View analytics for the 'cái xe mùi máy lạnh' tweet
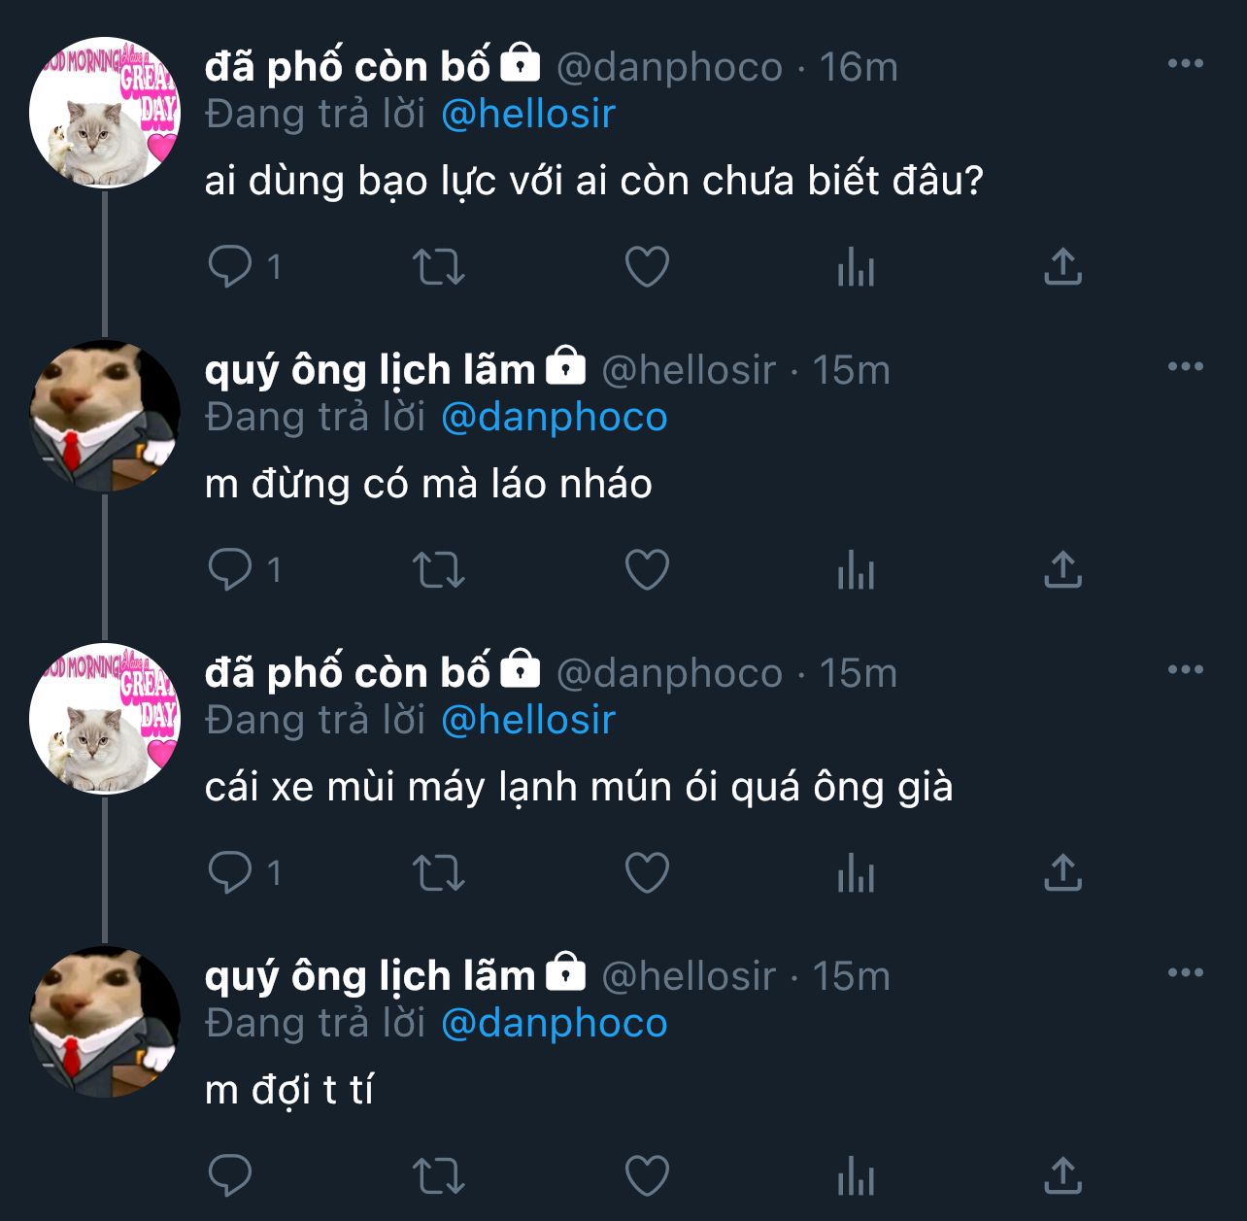 click(856, 873)
